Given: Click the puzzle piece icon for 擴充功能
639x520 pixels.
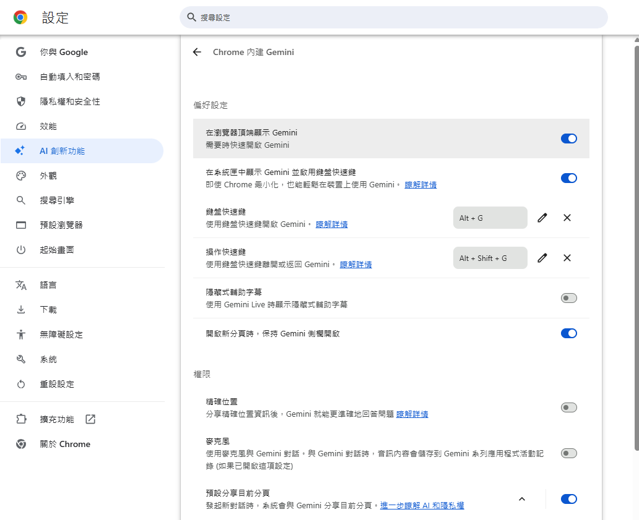Looking at the screenshot, I should pos(21,419).
